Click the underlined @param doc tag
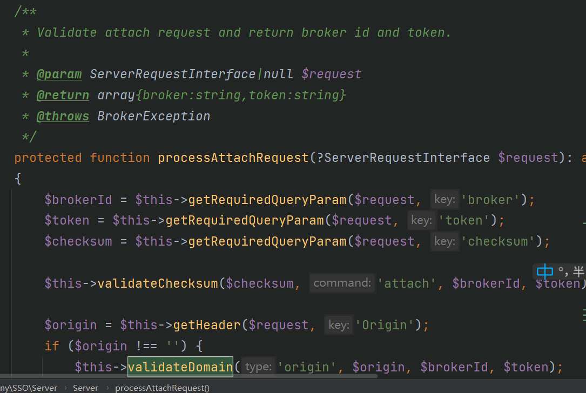 point(59,73)
